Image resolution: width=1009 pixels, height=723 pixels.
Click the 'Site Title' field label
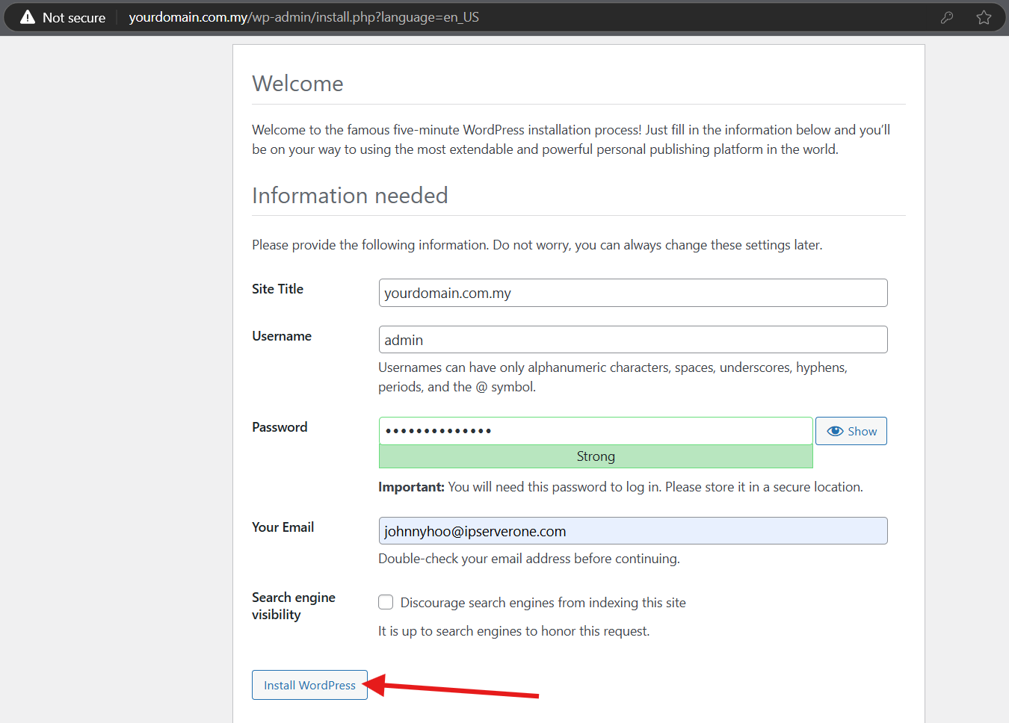click(277, 289)
